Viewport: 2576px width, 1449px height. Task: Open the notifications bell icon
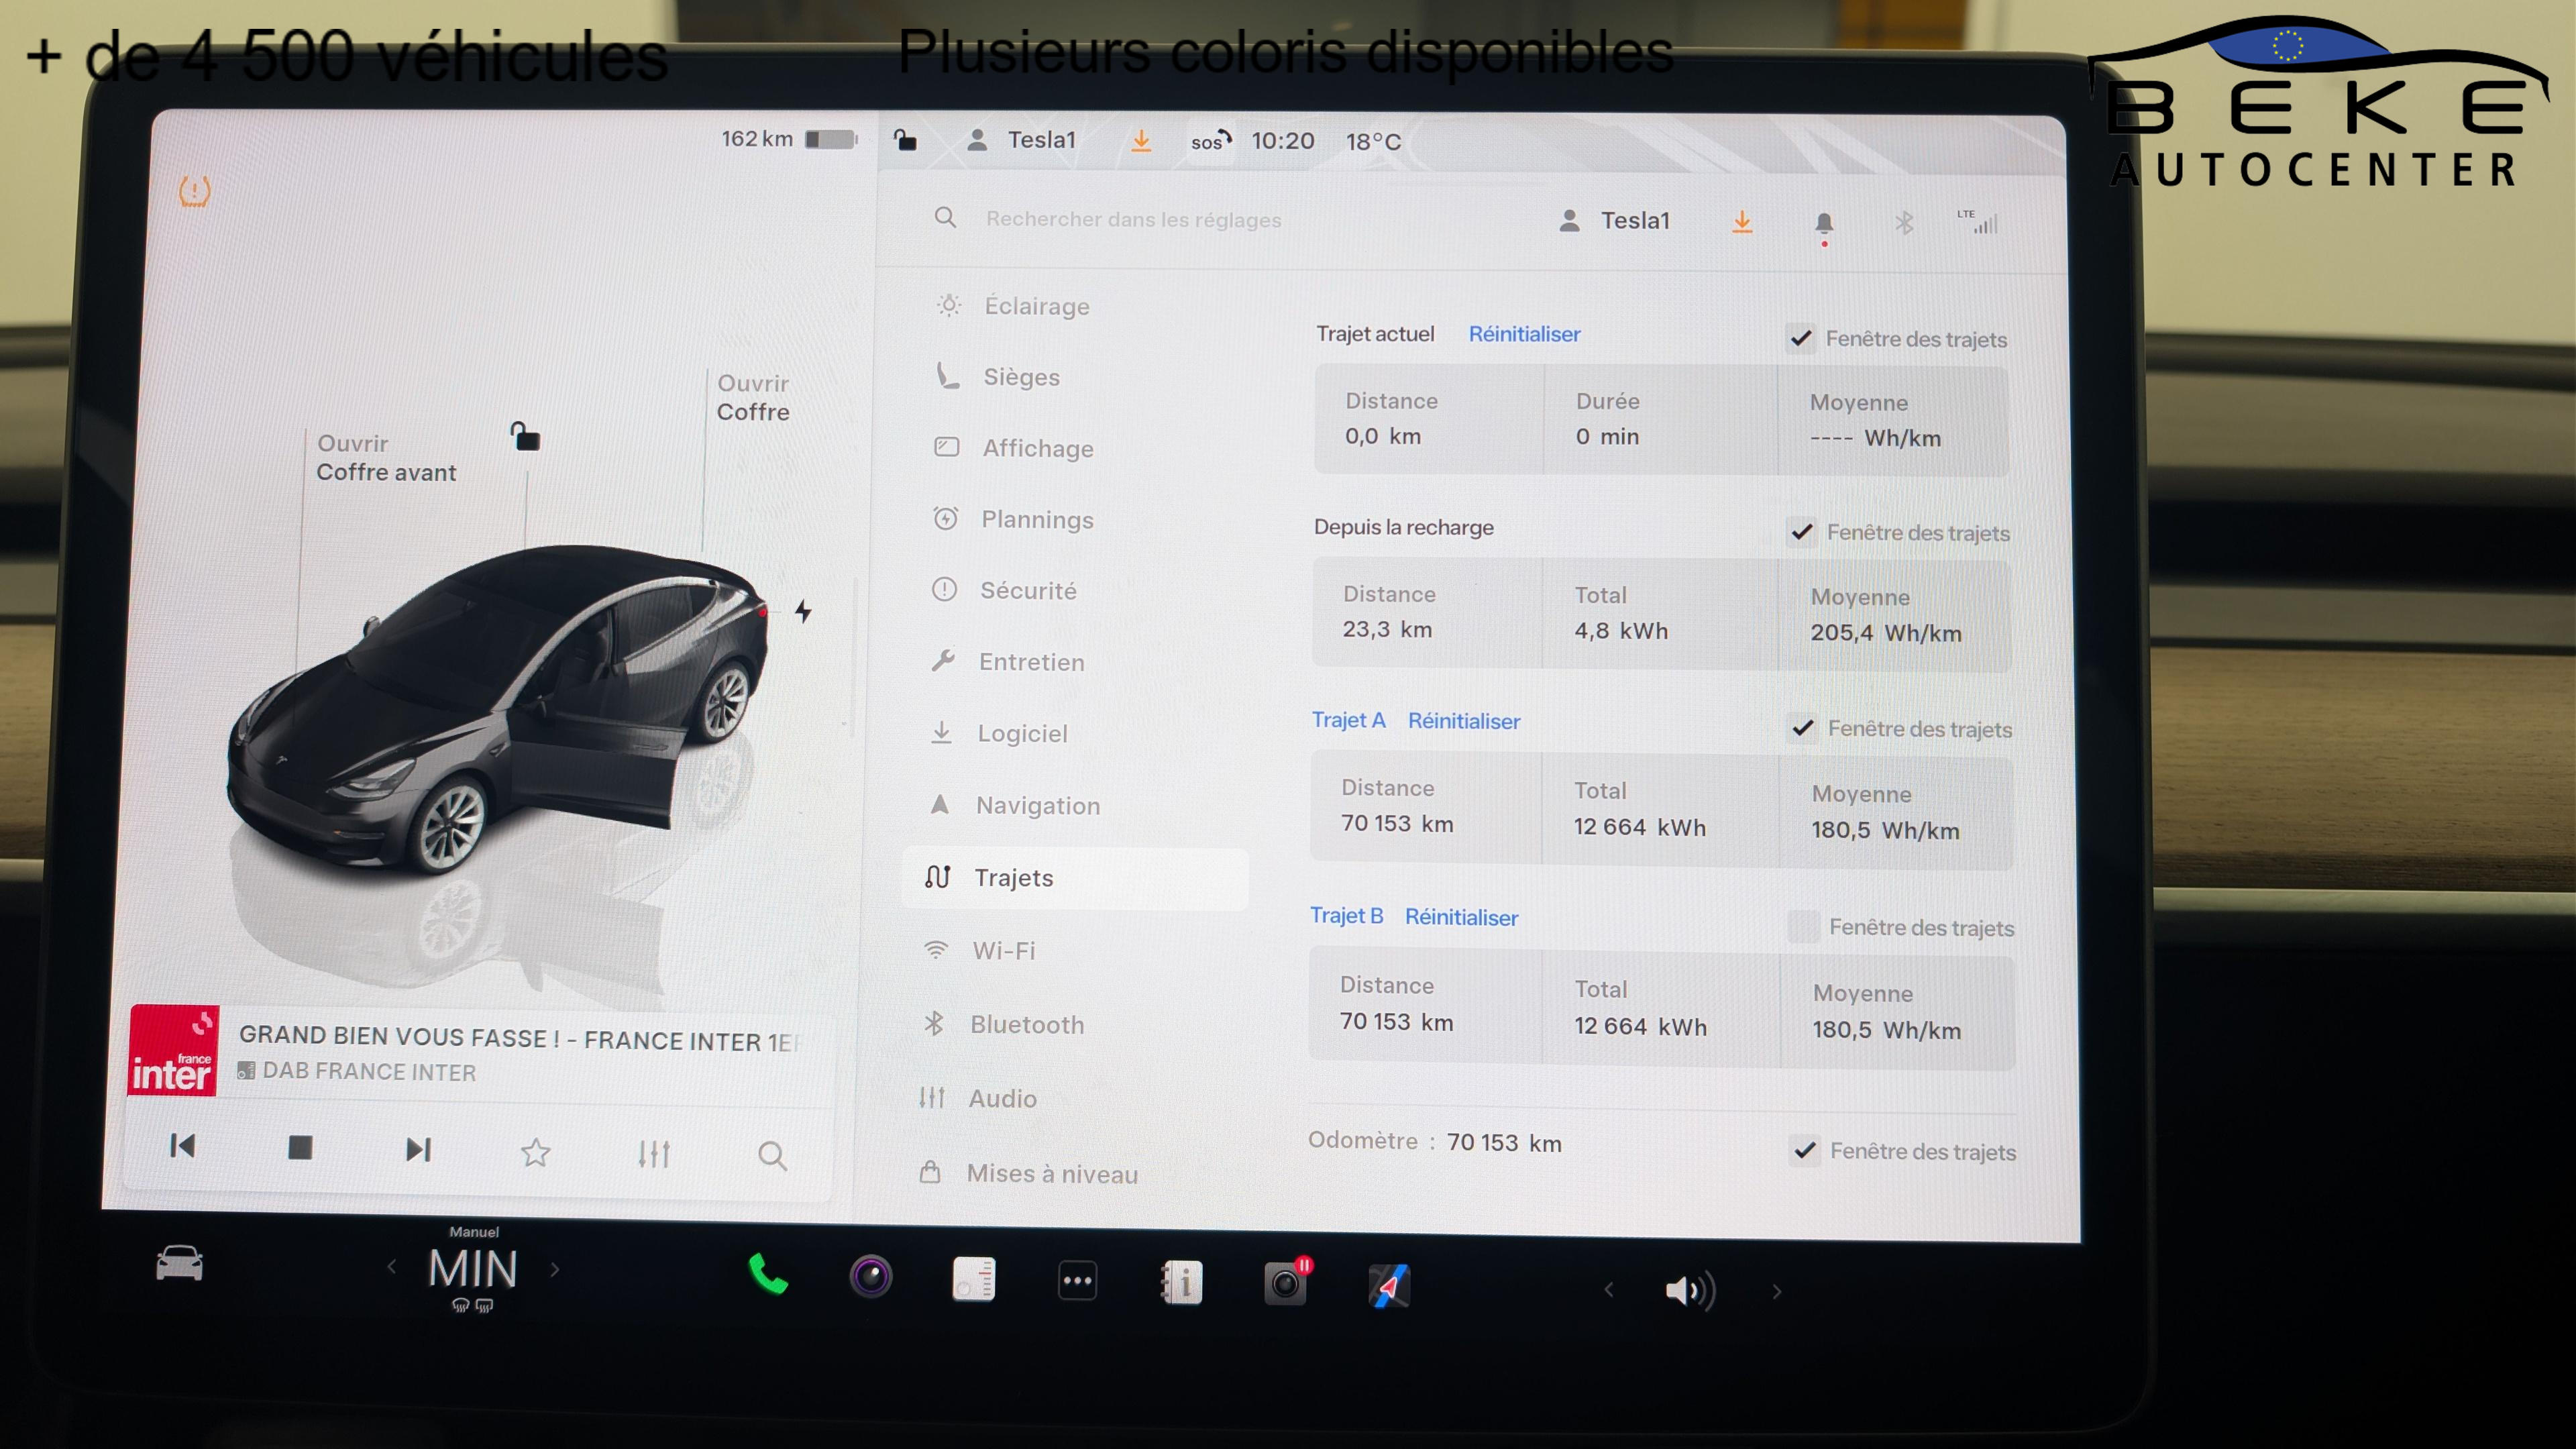[x=1824, y=224]
